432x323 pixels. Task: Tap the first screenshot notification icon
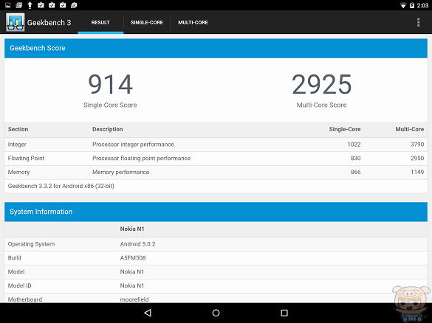point(7,5)
